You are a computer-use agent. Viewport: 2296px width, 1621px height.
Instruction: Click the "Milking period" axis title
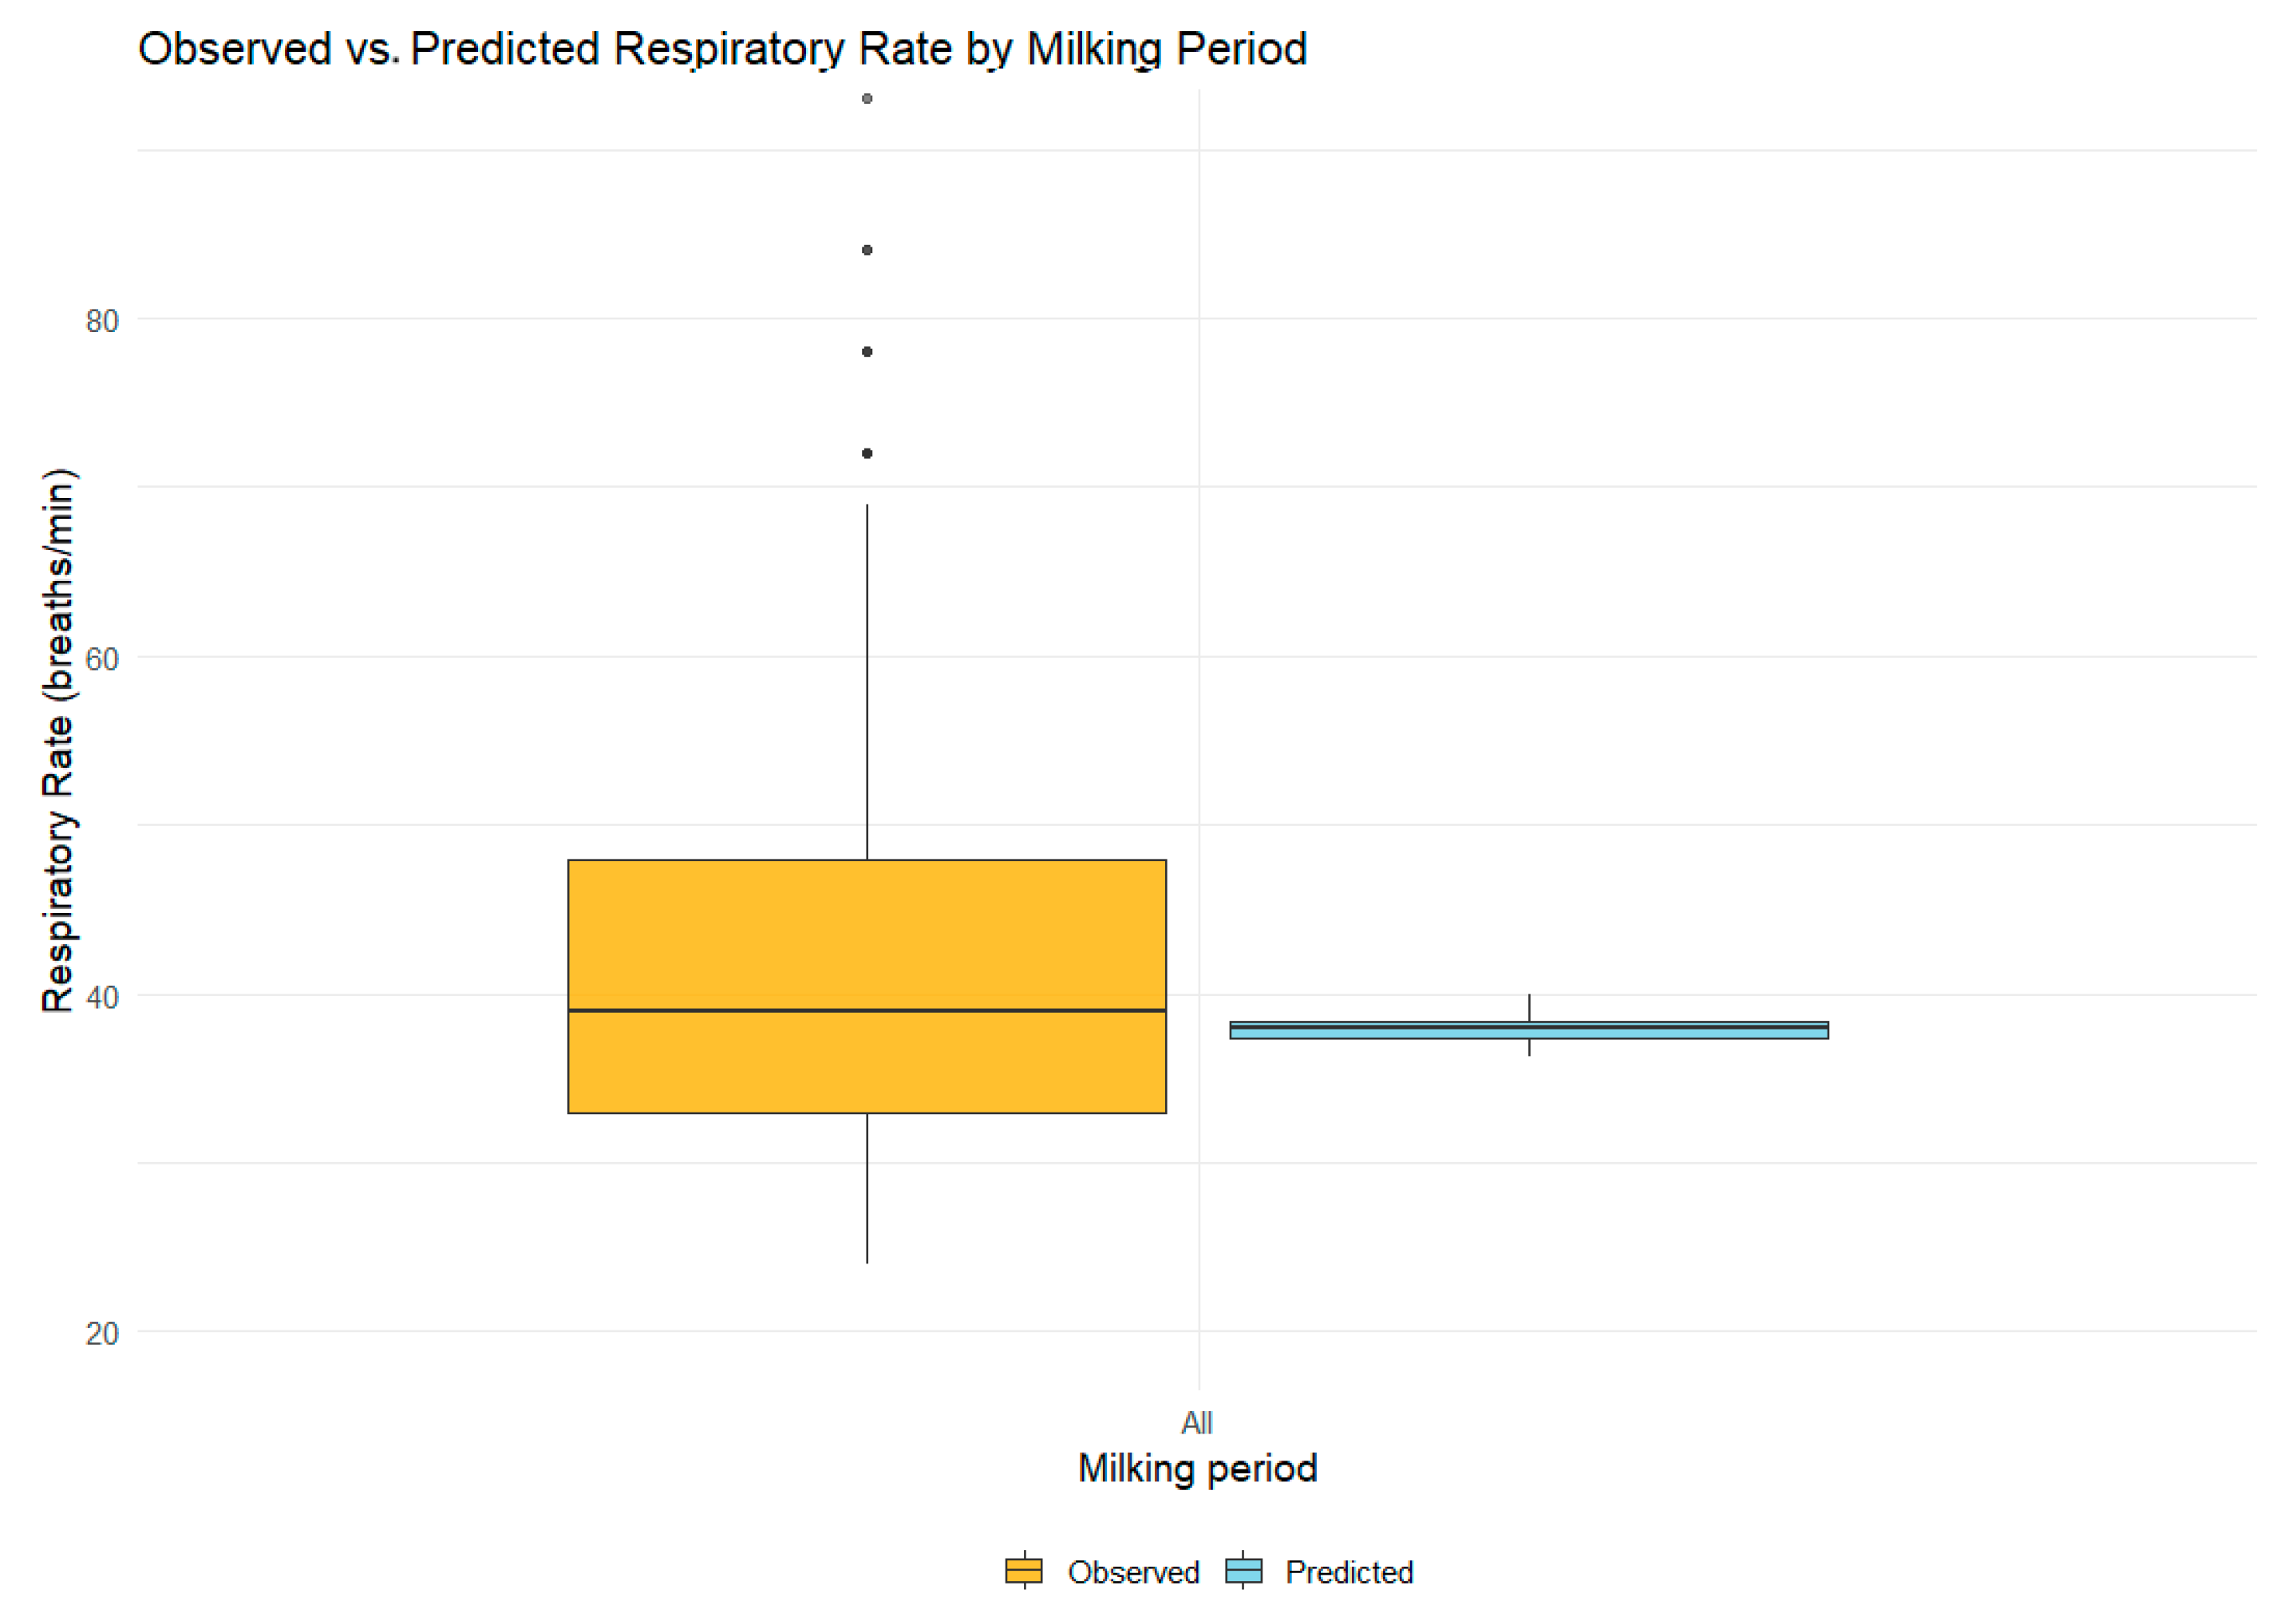[1197, 1468]
